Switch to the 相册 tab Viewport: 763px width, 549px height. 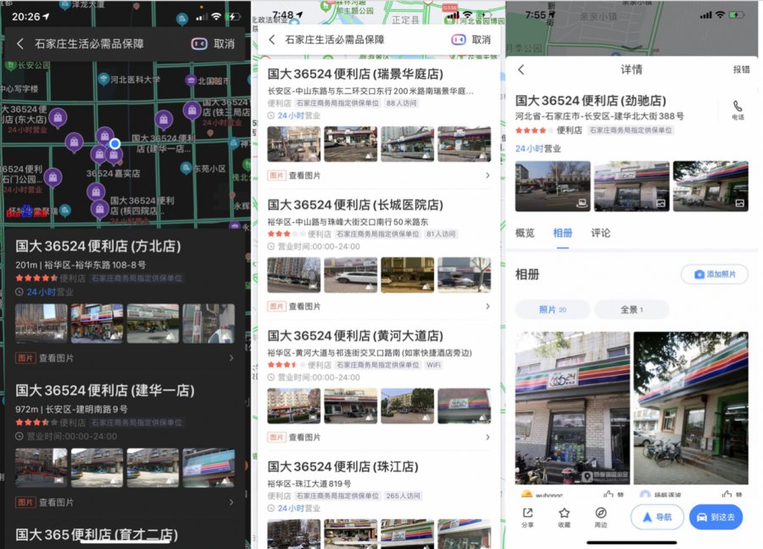(x=563, y=232)
